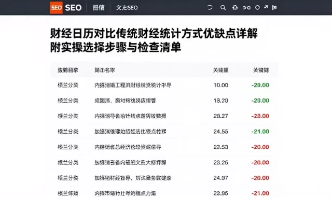Click the name cell in the 24.37 row
The height and width of the screenshot is (197, 332).
tap(133, 178)
